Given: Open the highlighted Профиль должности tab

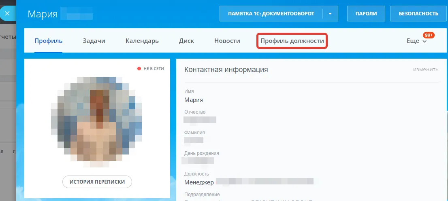Looking at the screenshot, I should pyautogui.click(x=292, y=41).
